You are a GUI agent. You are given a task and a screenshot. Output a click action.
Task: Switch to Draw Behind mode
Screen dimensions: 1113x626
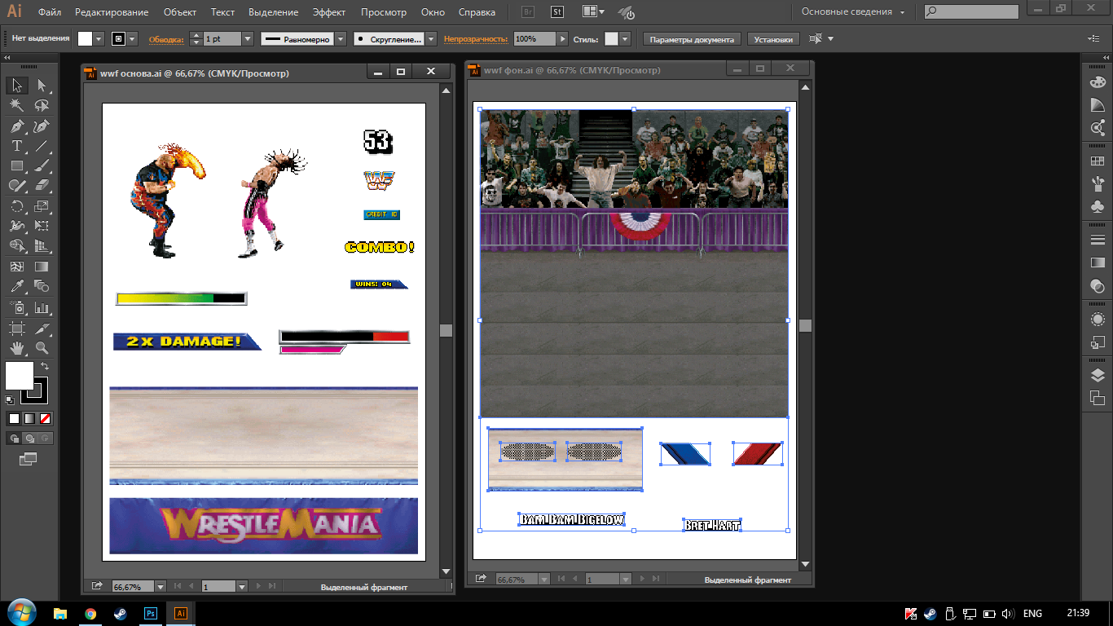point(29,439)
